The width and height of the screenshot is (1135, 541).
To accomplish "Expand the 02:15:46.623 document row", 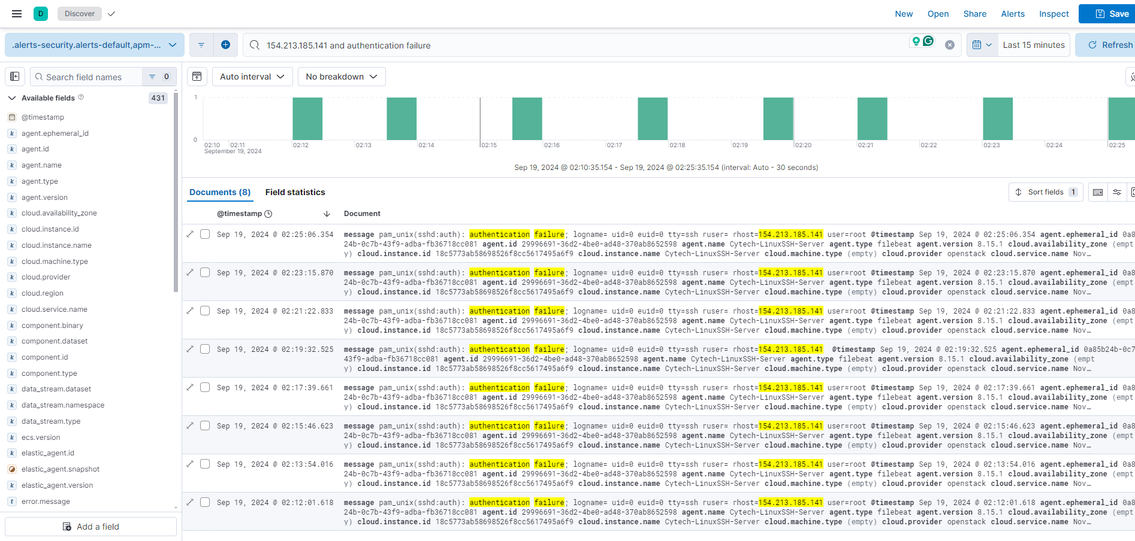I will [x=190, y=425].
